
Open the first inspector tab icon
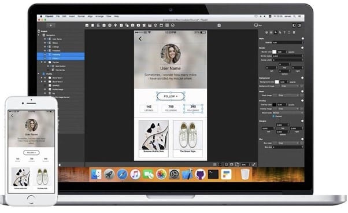[266, 32]
